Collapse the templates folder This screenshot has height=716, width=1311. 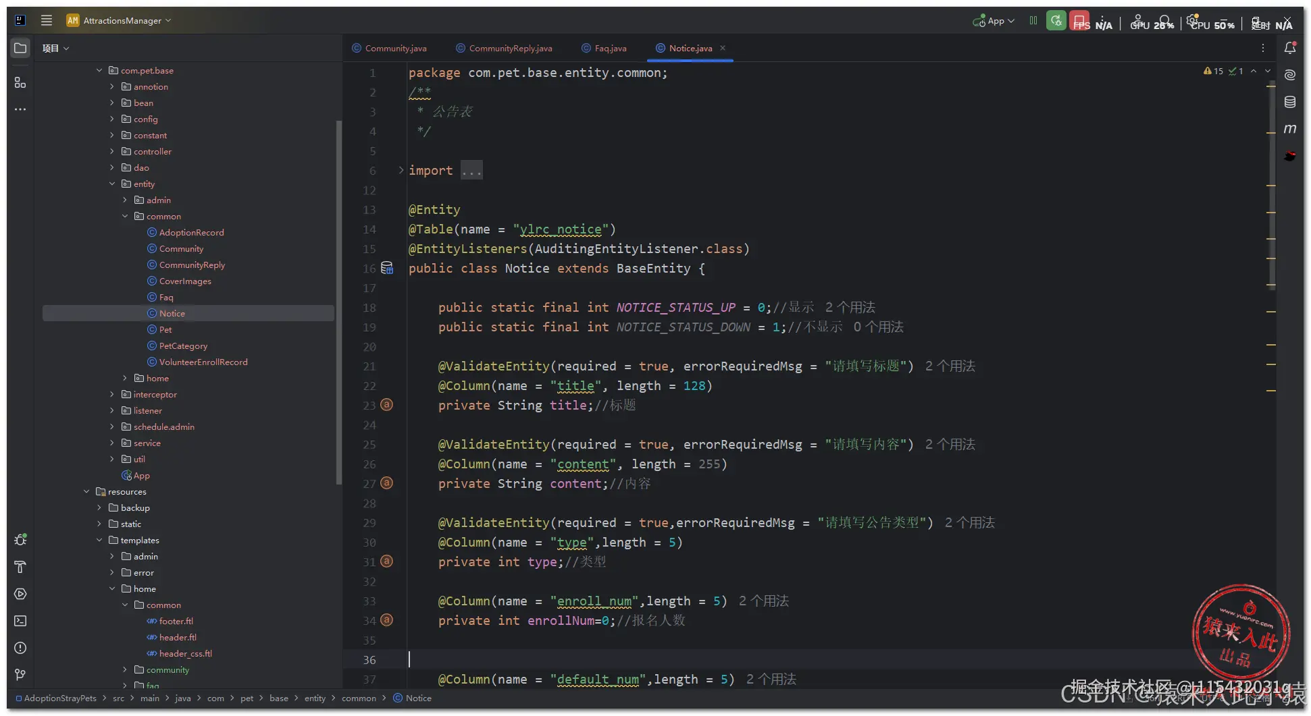(x=99, y=540)
